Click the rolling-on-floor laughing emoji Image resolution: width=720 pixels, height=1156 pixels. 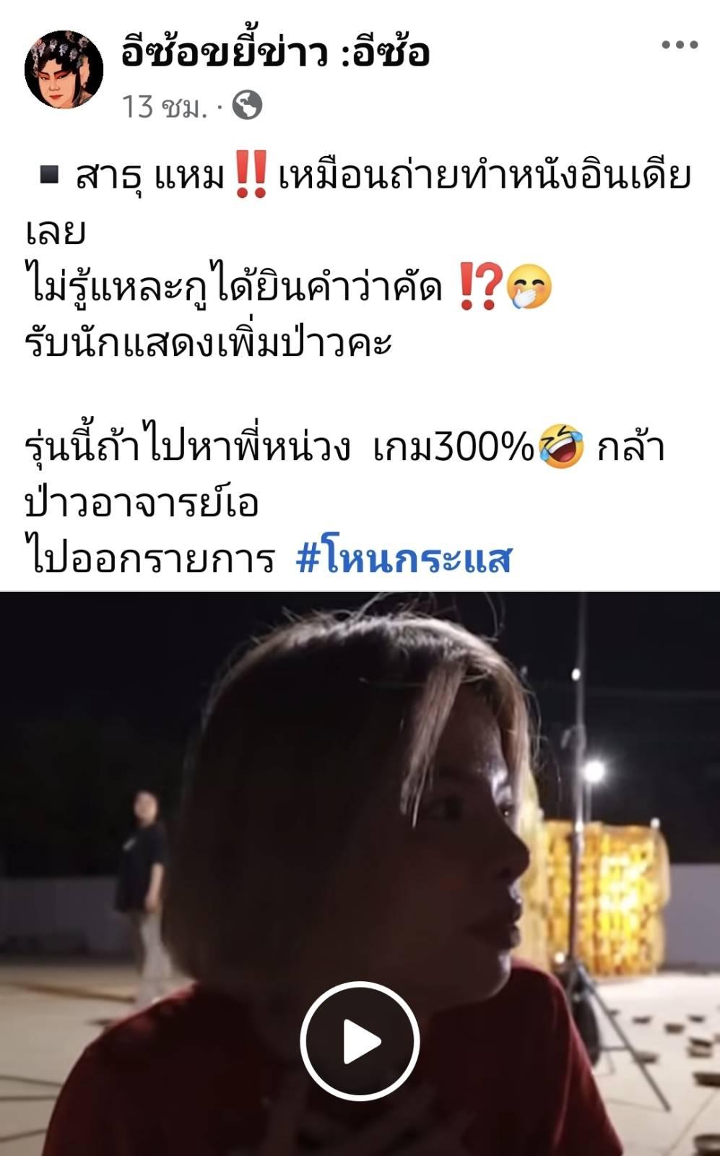tap(561, 447)
